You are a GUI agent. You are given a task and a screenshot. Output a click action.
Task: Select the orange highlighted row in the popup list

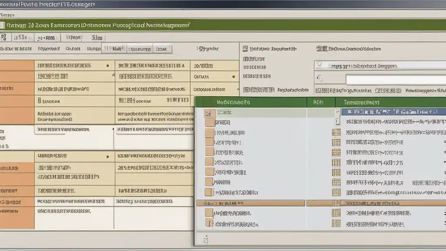tap(250, 203)
